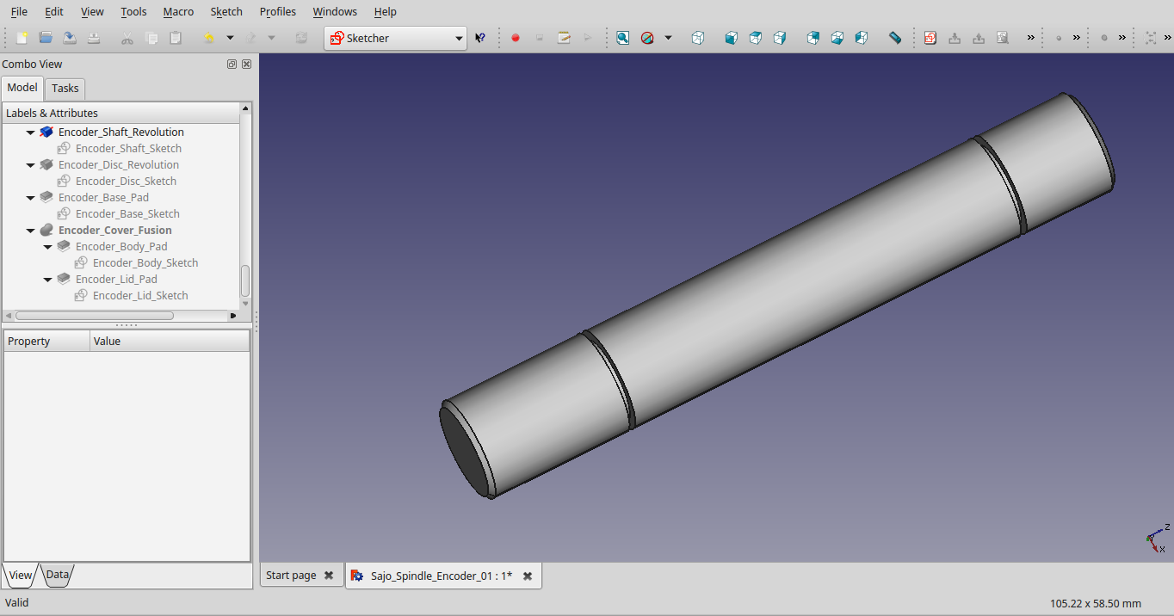
Task: Open a file with the folder icon
Action: click(46, 38)
